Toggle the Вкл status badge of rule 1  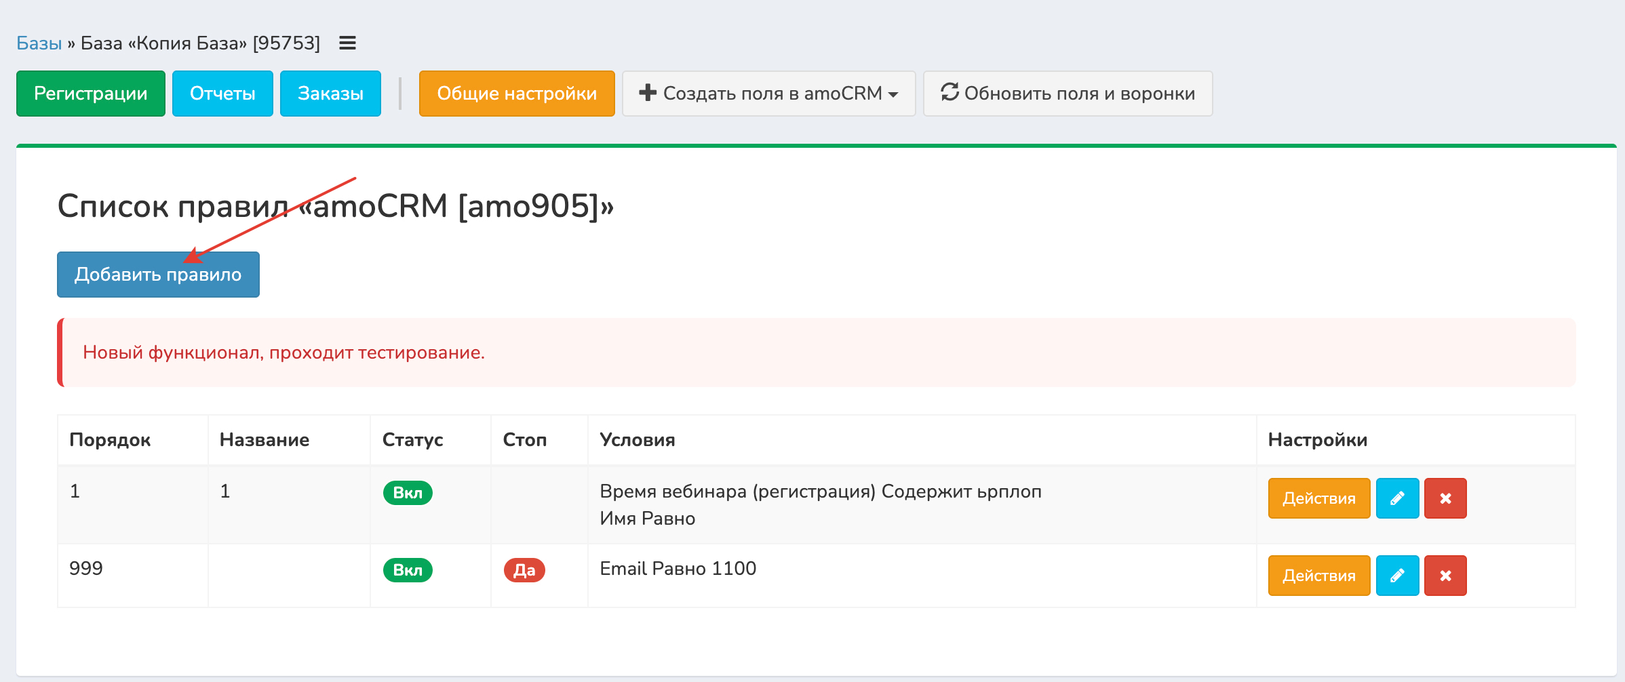coord(408,493)
